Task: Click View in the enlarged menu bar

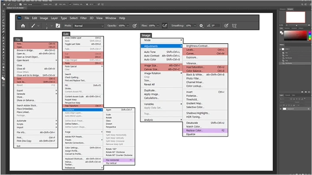Action: pyautogui.click(x=99, y=18)
